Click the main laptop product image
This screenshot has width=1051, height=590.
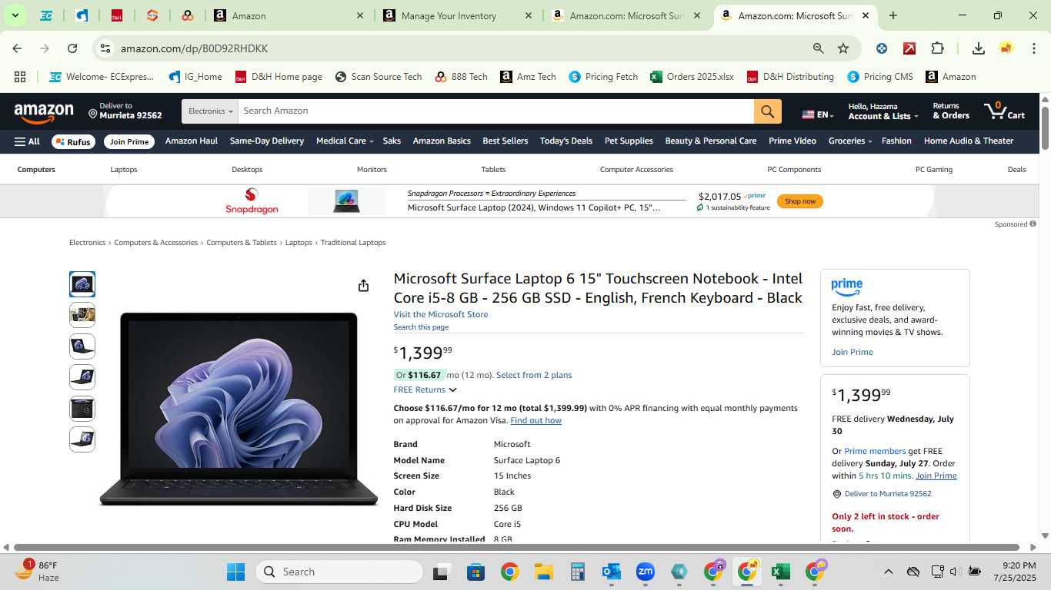239,407
